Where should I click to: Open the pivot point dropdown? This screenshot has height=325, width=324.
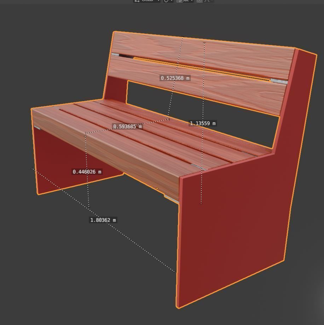point(168,1)
